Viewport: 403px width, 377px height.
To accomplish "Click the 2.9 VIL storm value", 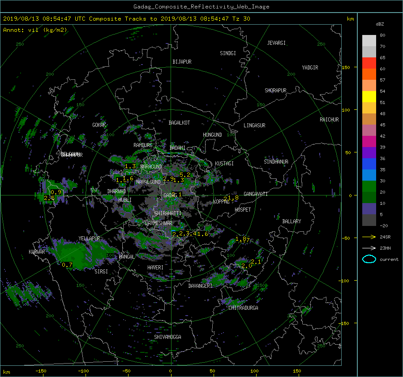I will click(168, 178).
